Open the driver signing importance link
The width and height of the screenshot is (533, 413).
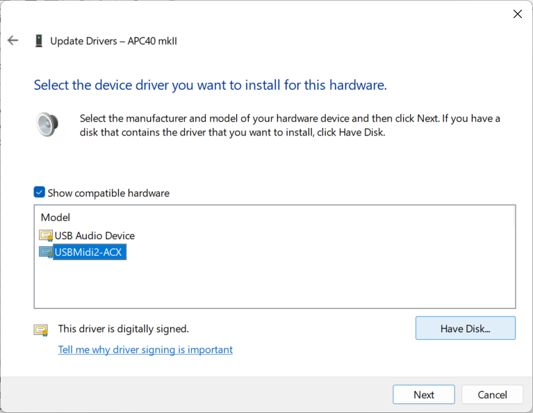(x=145, y=350)
